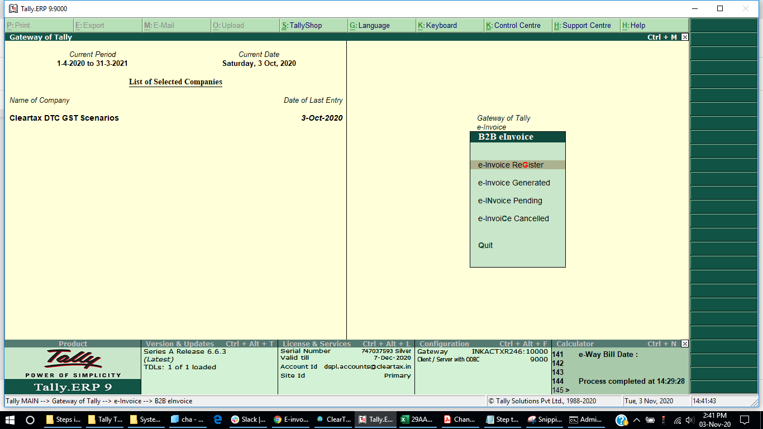Click the current period 1-4-2020 to 31-3-2021
This screenshot has height=429, width=763.
click(92, 63)
